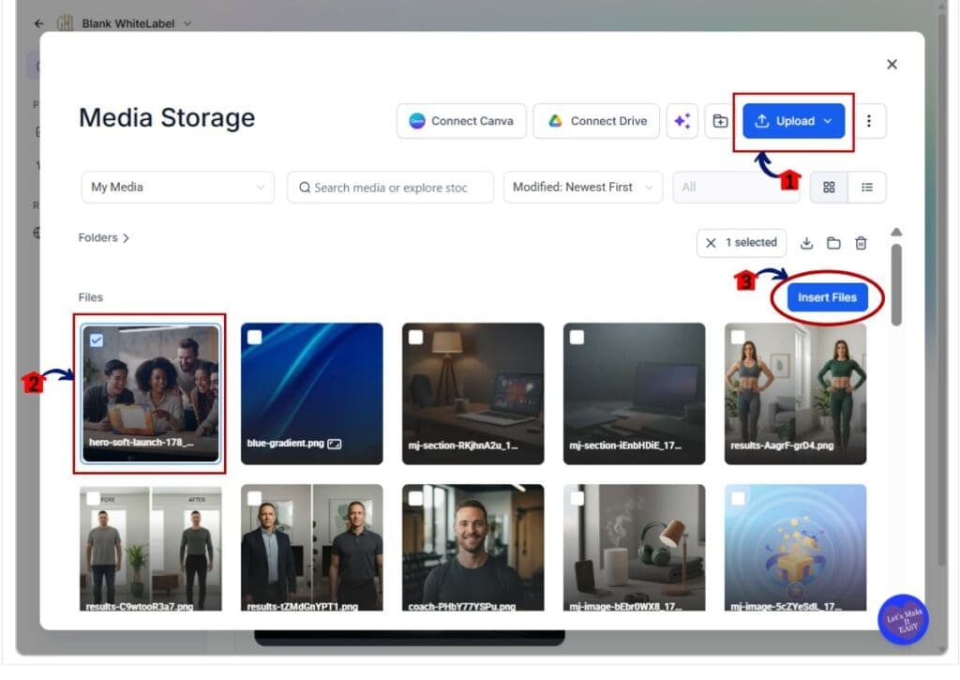The image size is (960, 680).
Task: Click the Insert Files button
Action: coord(827,297)
